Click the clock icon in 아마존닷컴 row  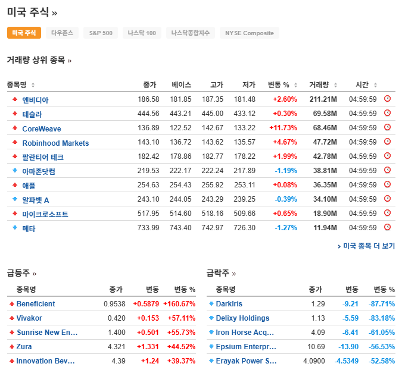(x=387, y=170)
